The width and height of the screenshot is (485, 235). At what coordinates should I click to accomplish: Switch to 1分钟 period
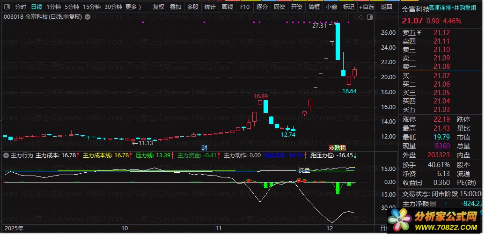[x=54, y=7]
